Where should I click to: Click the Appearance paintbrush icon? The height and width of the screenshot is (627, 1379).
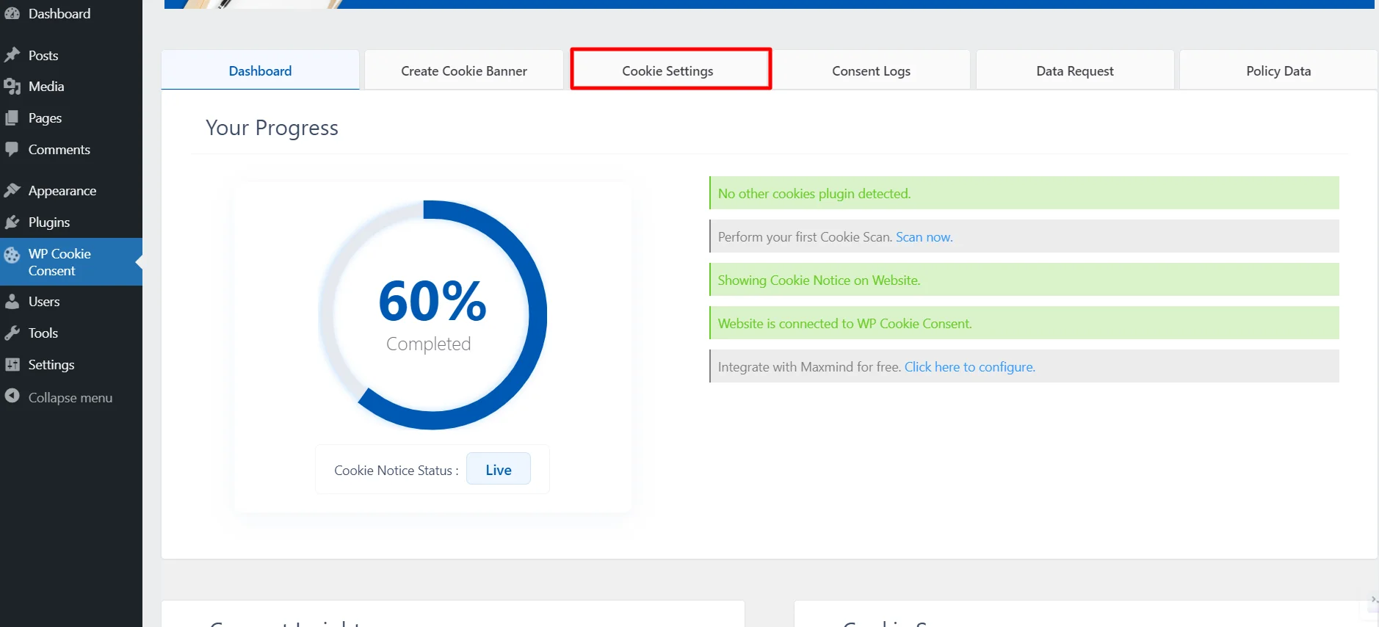click(12, 191)
